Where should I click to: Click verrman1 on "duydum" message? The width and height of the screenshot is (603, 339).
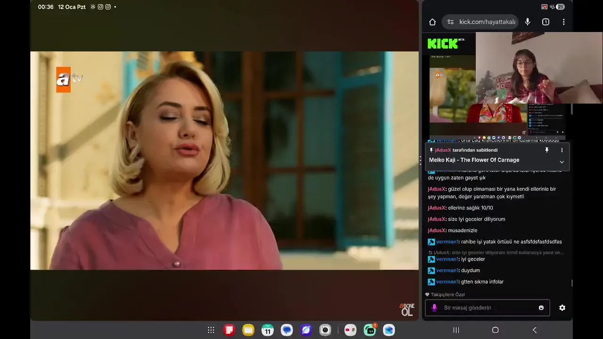pos(447,270)
